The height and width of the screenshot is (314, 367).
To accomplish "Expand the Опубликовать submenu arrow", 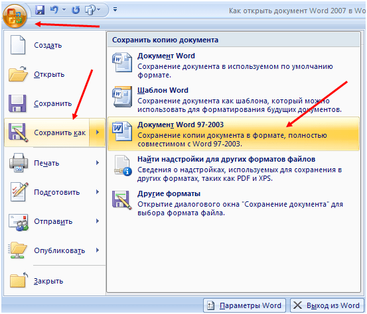I will [98, 250].
